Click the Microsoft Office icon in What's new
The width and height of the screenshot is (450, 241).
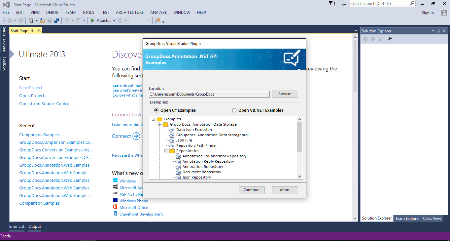(x=115, y=207)
